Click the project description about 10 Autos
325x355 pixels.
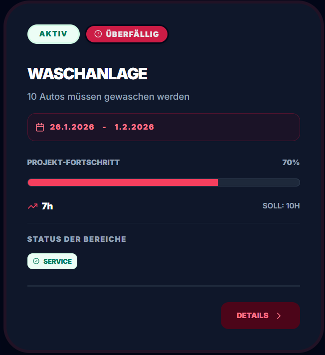[x=108, y=96]
